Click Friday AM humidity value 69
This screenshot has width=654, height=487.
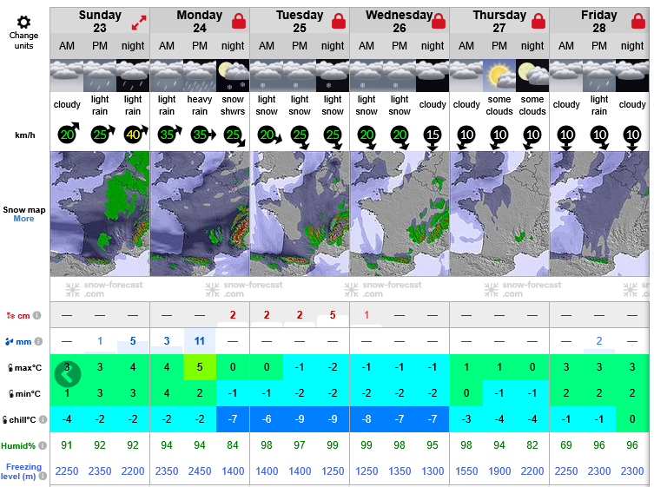coord(566,444)
